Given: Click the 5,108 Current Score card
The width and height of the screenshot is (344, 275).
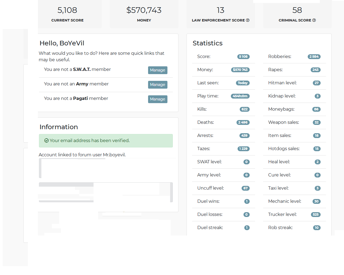Looking at the screenshot, I should [70, 14].
